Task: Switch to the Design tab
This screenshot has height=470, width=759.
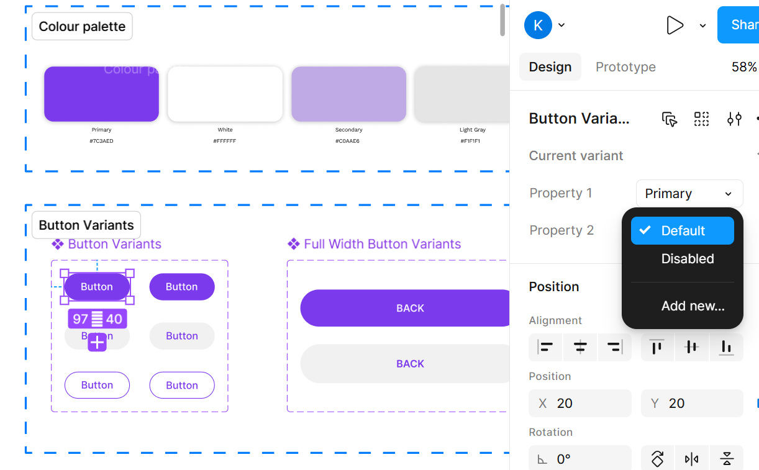Action: point(550,67)
